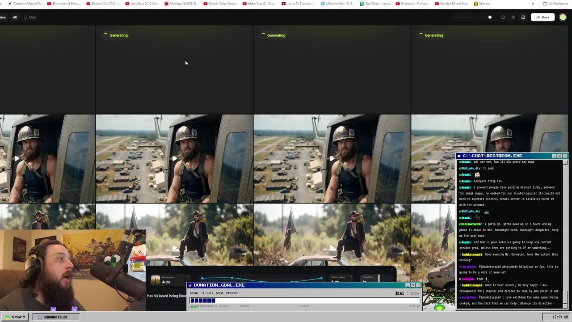This screenshot has width=572, height=322.
Task: Click the $161 donation amount
Action: [x=400, y=293]
